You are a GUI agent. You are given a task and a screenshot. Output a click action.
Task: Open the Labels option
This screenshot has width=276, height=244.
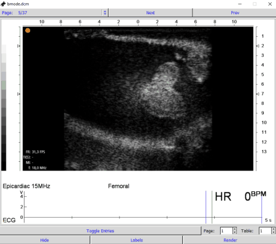137,240
